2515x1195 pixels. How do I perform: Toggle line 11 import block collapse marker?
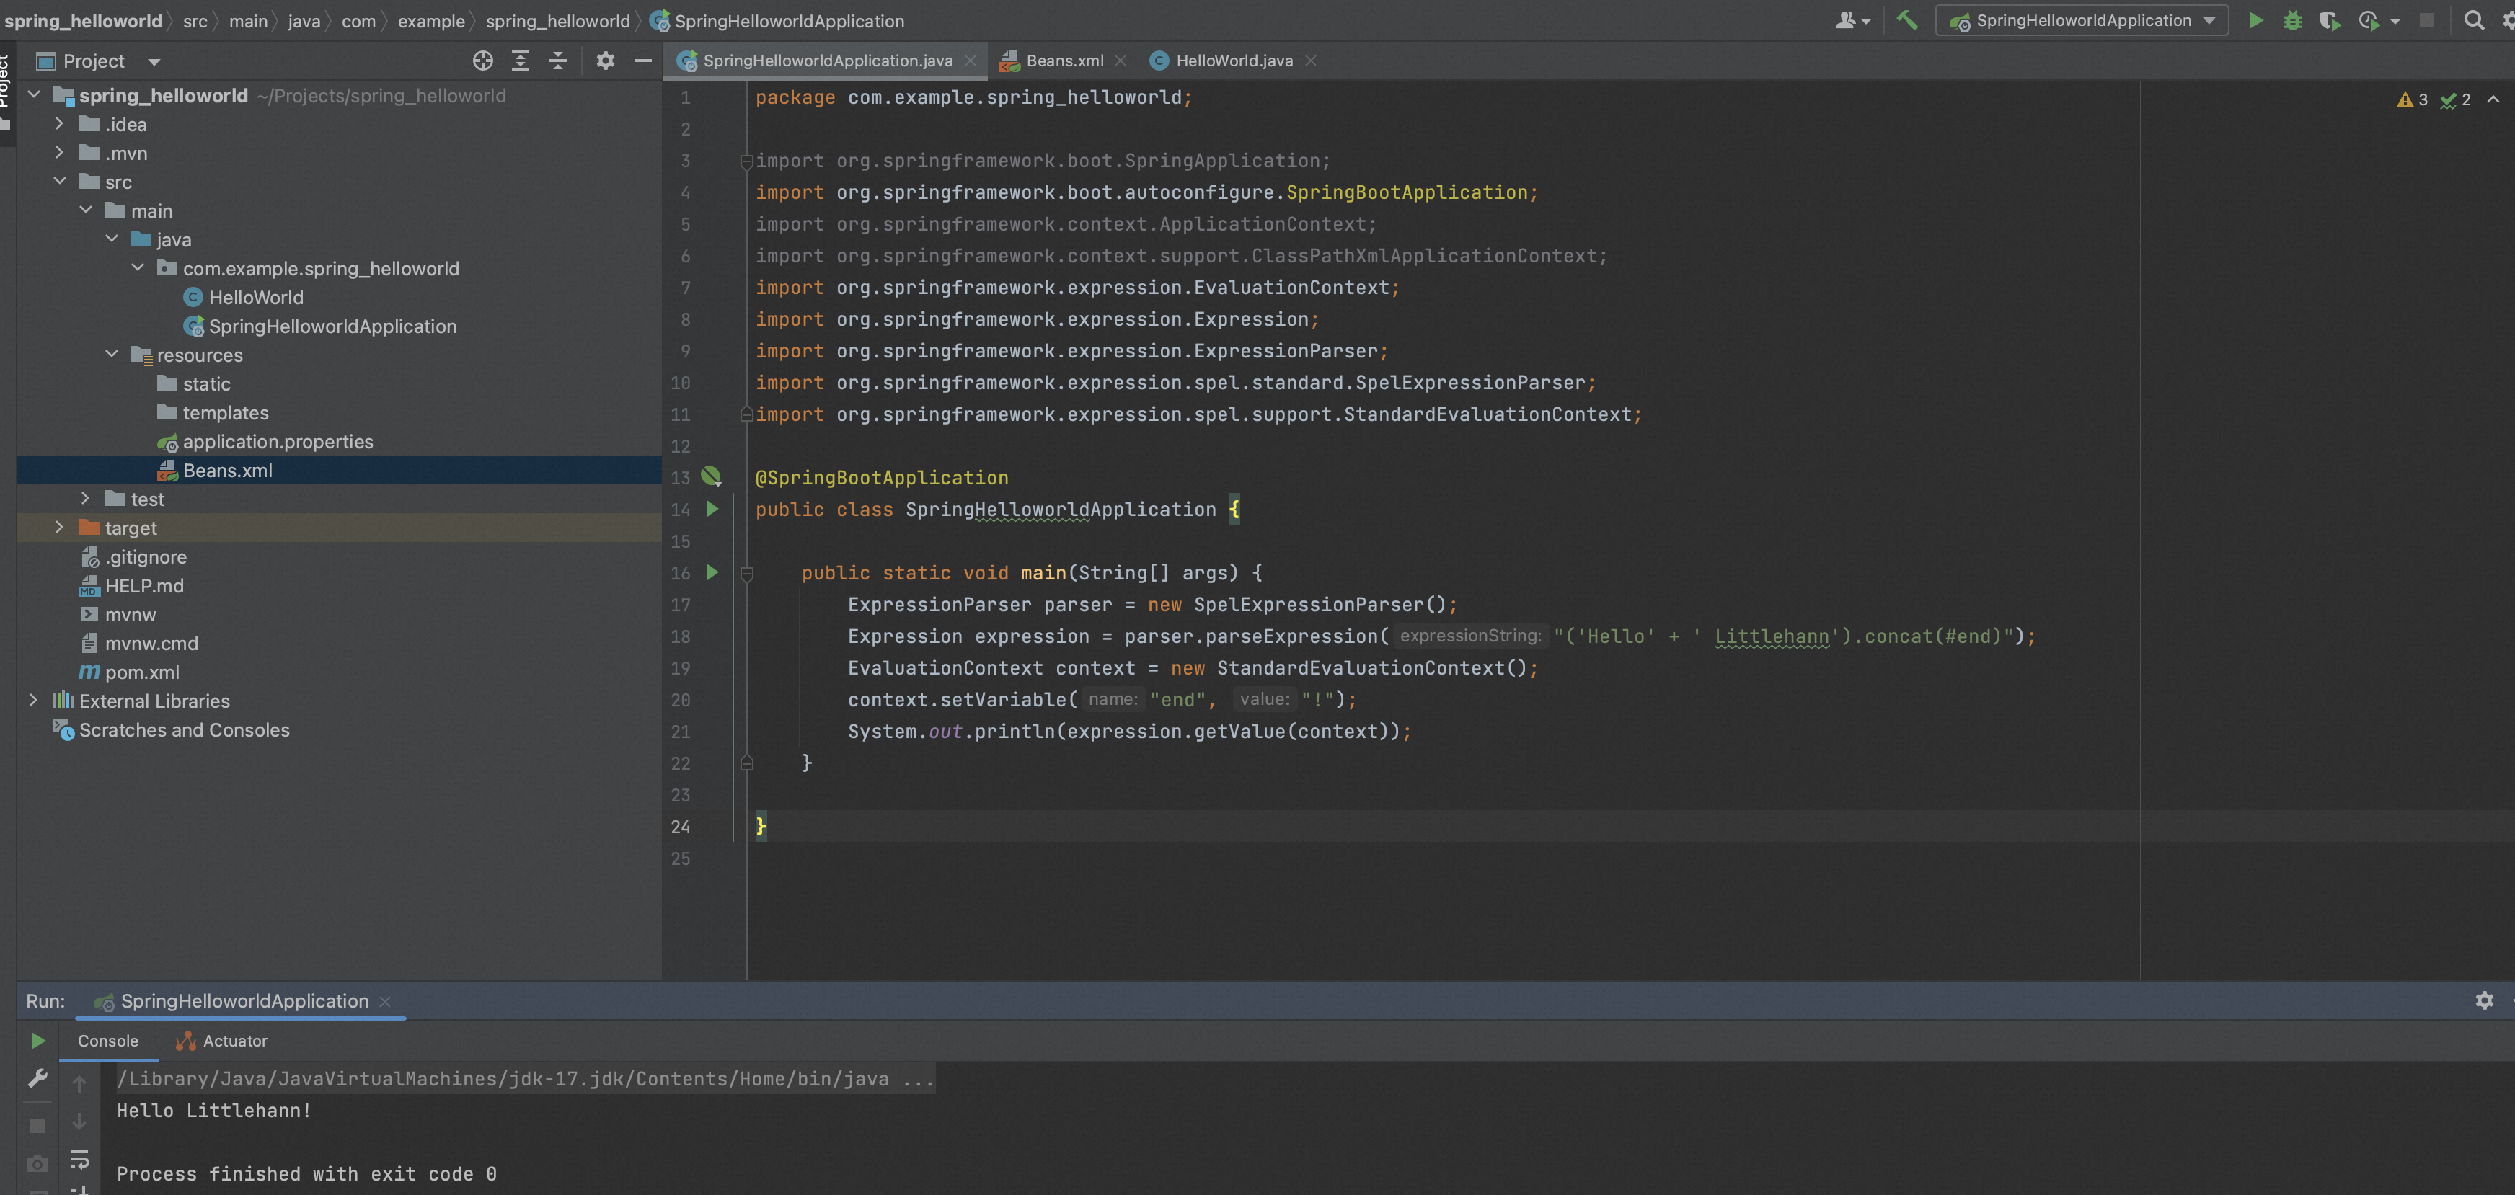tap(746, 414)
